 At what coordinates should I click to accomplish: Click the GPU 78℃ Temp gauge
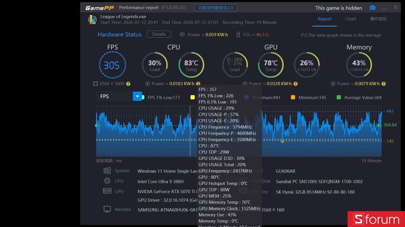tap(271, 65)
